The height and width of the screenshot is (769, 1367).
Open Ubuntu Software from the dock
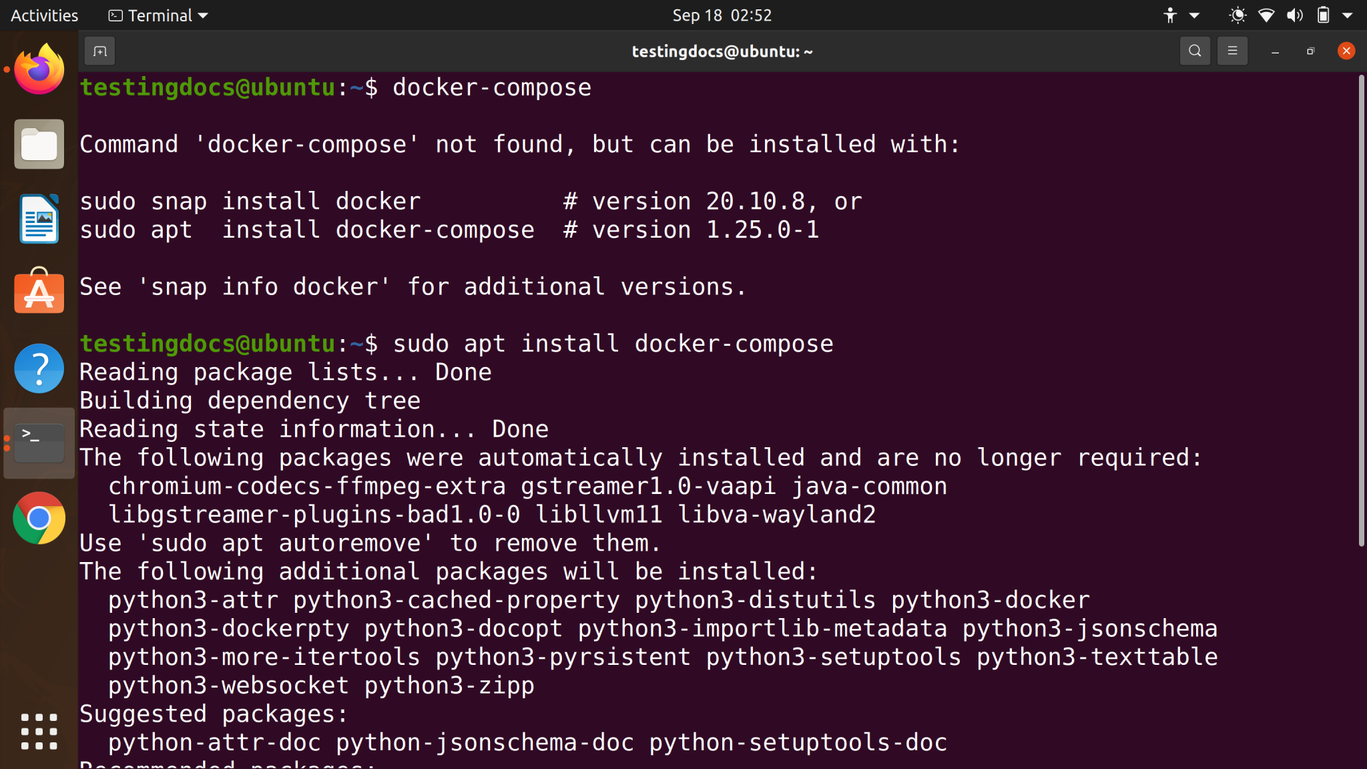(x=38, y=293)
